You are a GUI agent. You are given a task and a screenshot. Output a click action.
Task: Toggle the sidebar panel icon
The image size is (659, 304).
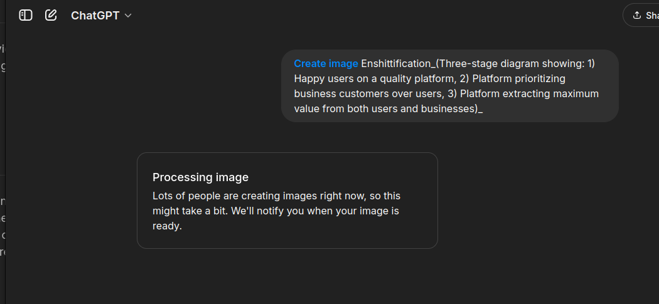click(26, 16)
